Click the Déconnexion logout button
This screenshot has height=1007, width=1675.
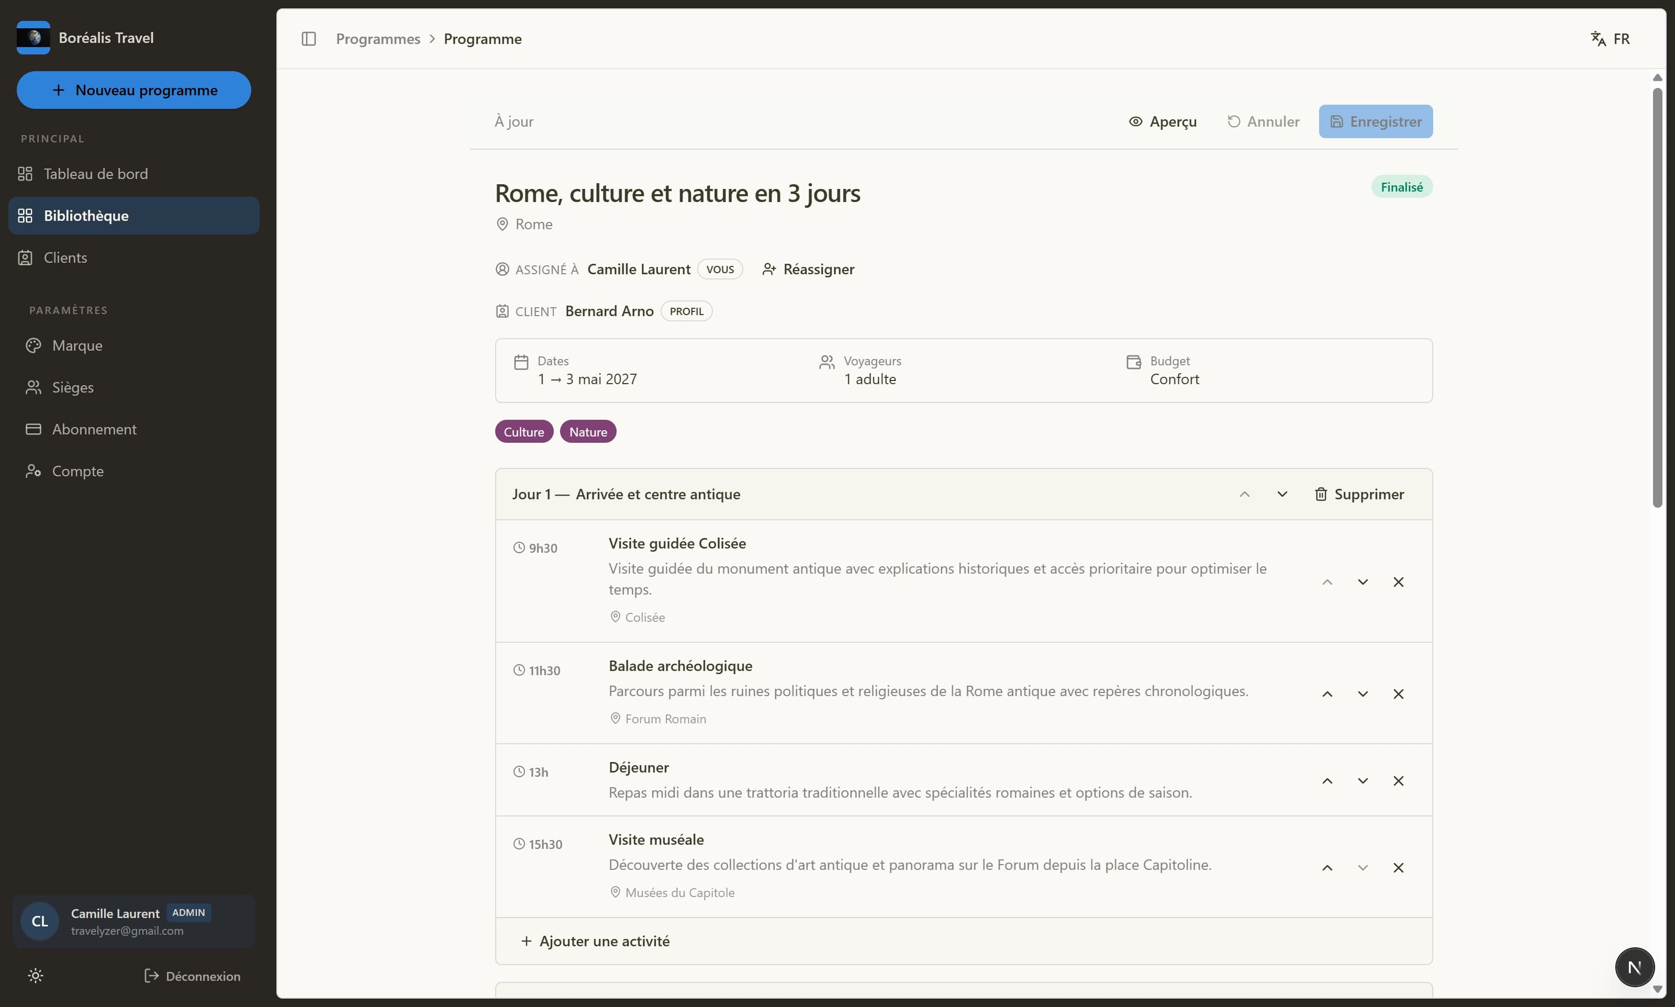pos(193,976)
